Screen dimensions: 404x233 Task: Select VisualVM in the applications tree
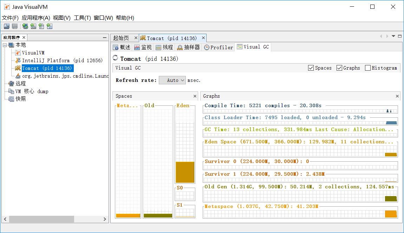click(x=33, y=53)
